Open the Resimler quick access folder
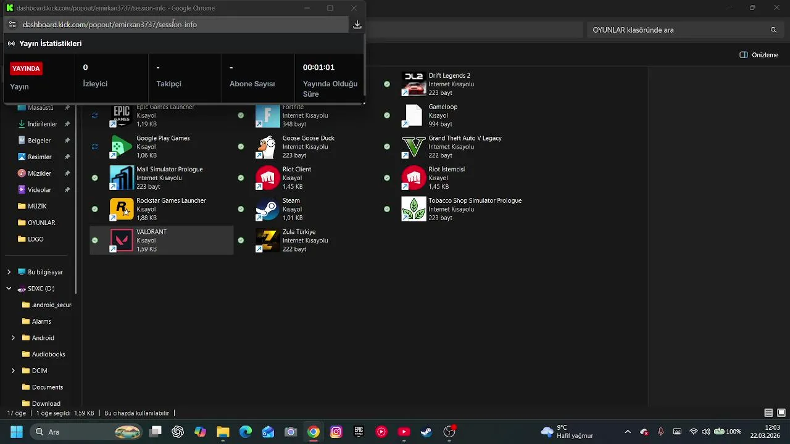 [x=40, y=157]
